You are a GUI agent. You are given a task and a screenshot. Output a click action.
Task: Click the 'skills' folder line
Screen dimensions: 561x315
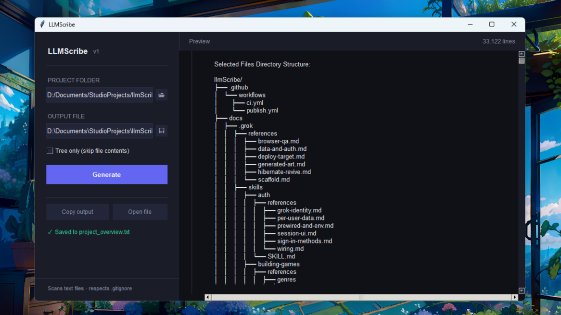[255, 187]
